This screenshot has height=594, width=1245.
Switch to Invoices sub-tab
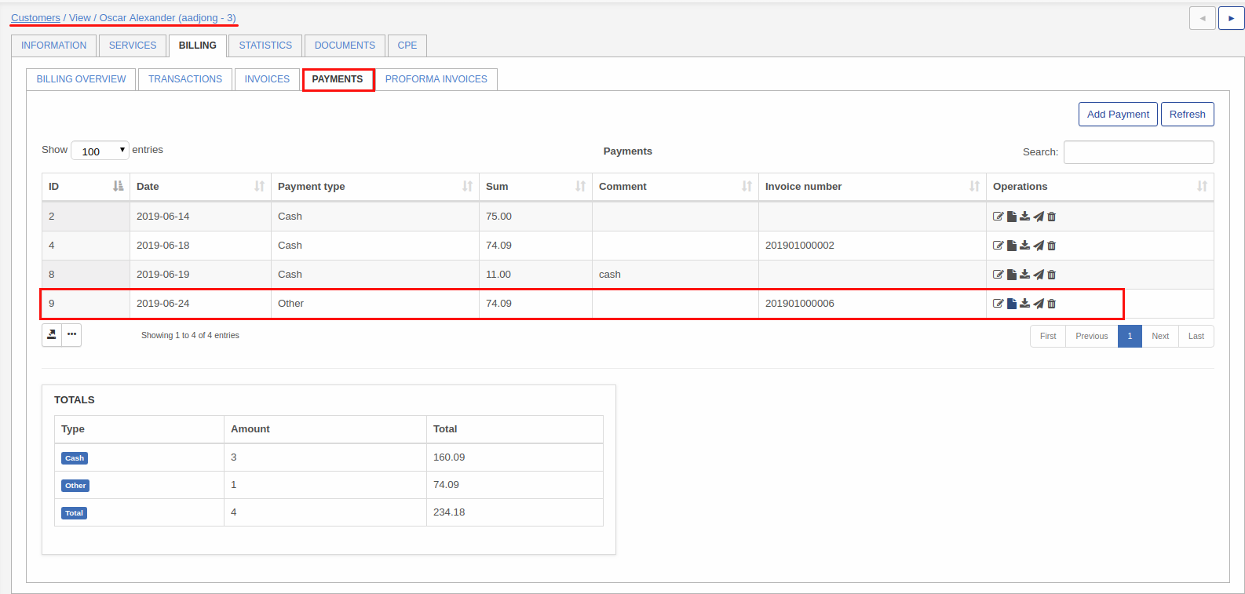click(x=267, y=79)
